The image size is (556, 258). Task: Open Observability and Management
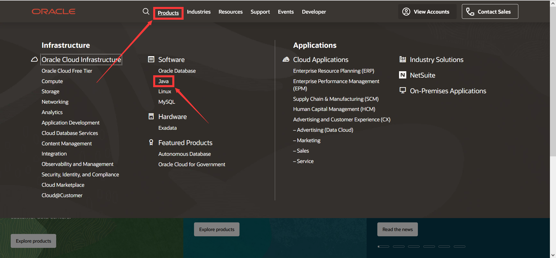click(x=77, y=164)
